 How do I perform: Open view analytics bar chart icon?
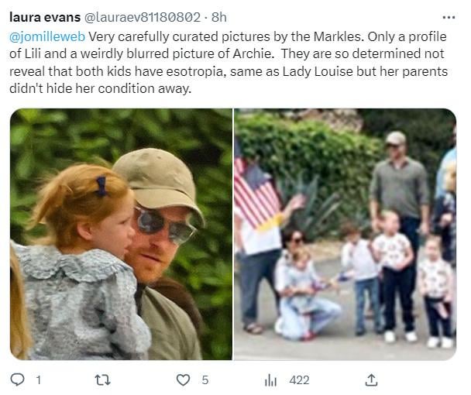[270, 380]
